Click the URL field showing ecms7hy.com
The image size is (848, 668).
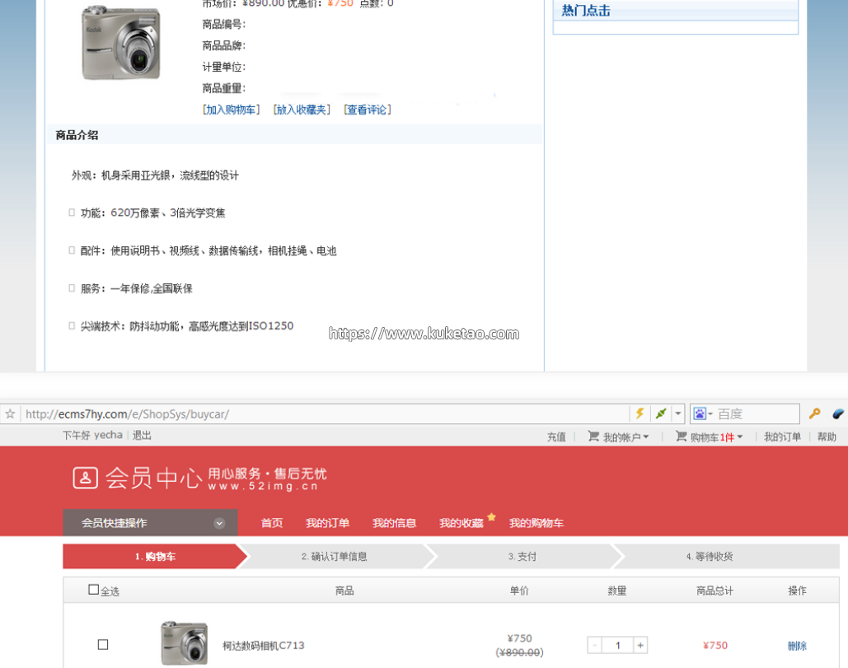(325, 414)
